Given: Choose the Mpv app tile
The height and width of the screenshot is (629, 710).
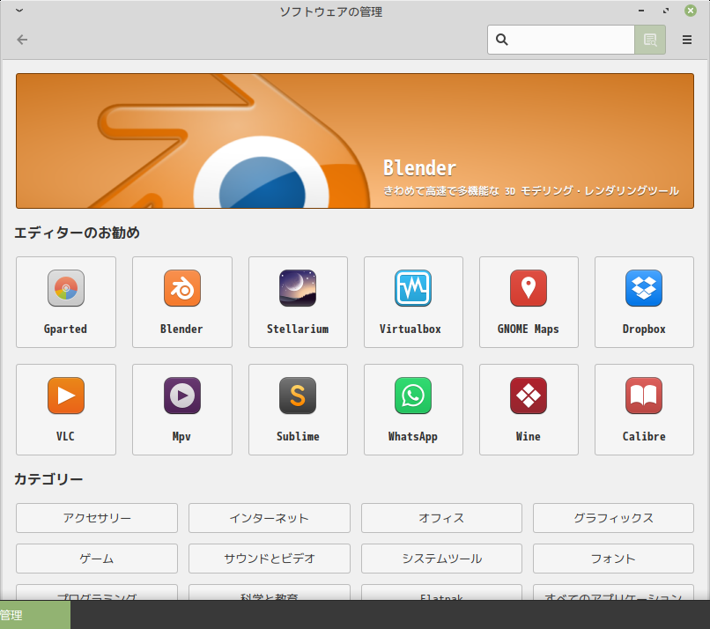Looking at the screenshot, I should pos(182,410).
